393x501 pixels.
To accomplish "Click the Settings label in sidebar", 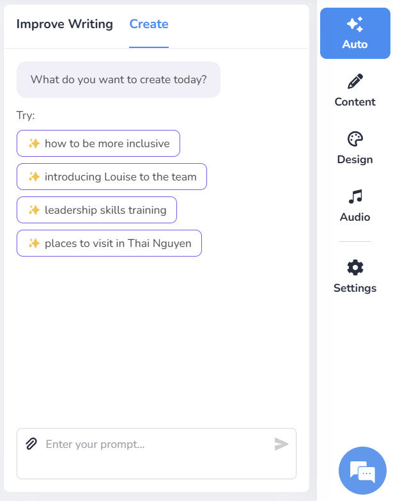I will click(x=355, y=288).
